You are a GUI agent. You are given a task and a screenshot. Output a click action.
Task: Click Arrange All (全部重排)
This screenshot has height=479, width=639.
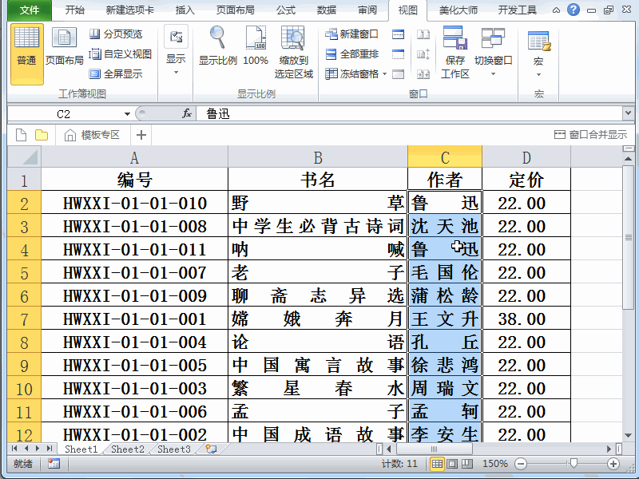point(352,53)
